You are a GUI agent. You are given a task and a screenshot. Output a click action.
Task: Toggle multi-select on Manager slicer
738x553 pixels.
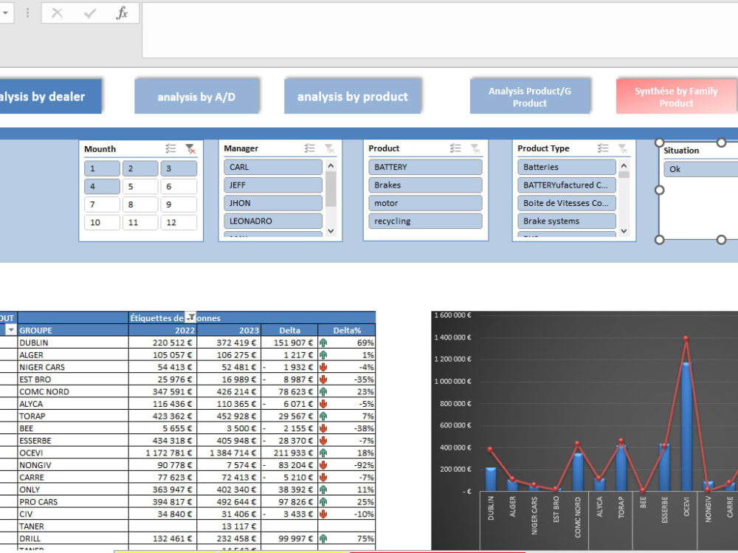click(309, 148)
